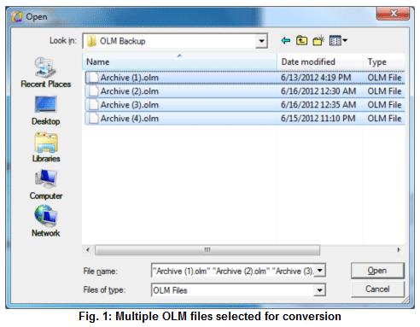Click date 6/16/2012 12:30 AM
420x327 pixels.
click(x=318, y=91)
